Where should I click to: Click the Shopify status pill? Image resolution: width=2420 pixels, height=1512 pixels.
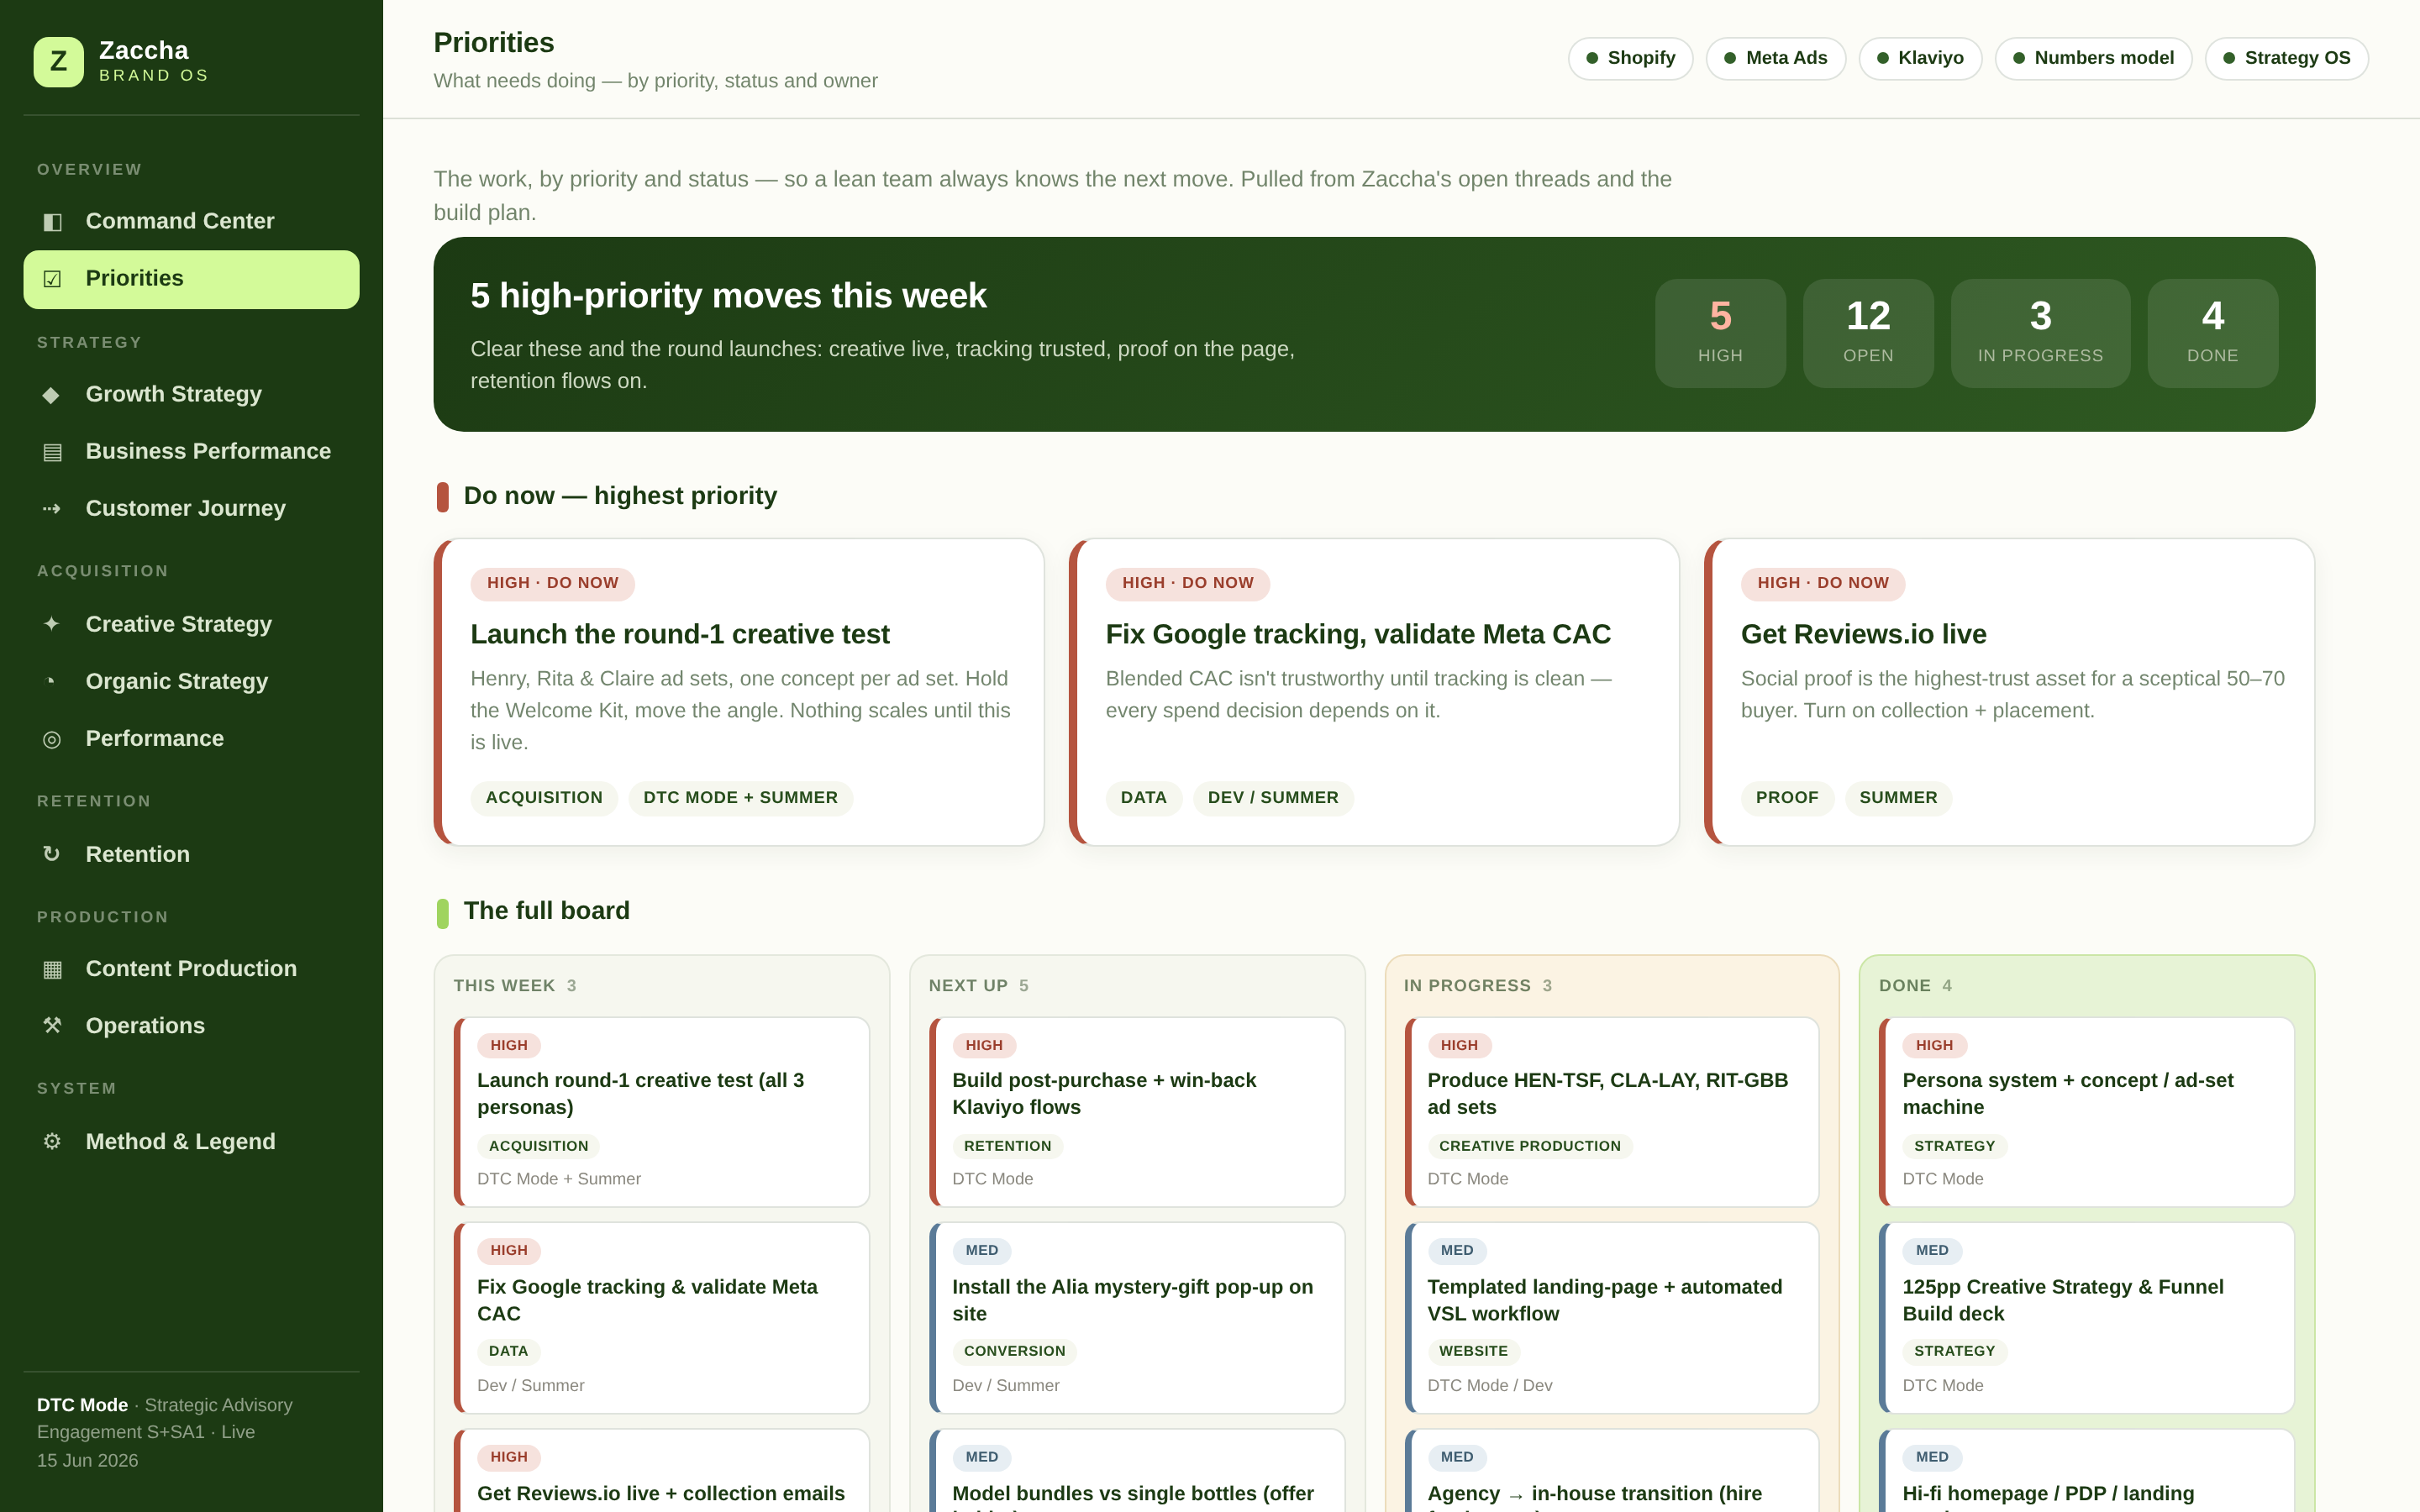[x=1630, y=58]
